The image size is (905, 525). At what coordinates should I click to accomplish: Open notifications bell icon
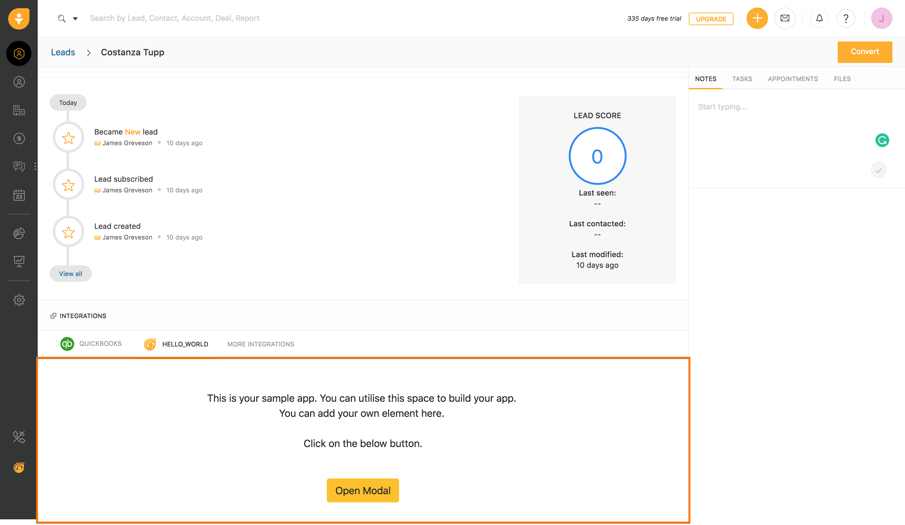coord(819,18)
